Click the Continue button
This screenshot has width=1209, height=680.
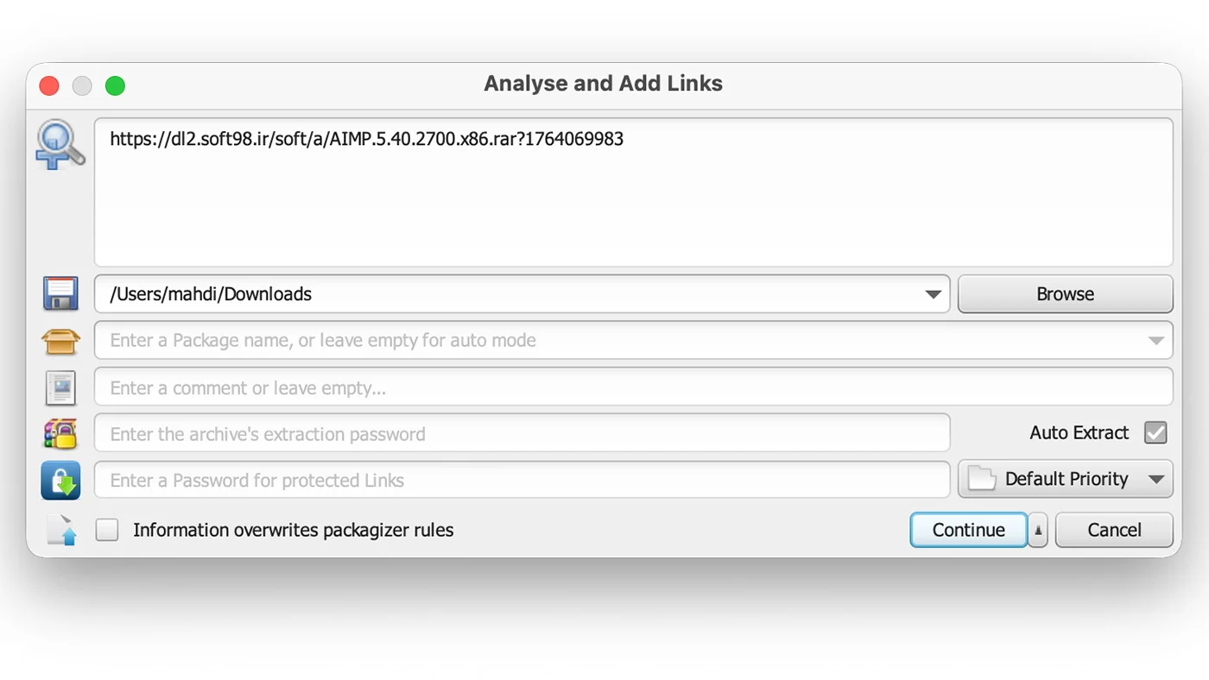[968, 531]
